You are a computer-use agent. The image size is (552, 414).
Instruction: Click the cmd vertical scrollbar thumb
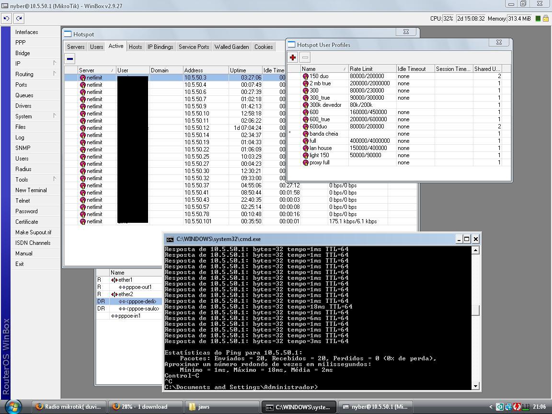(x=476, y=310)
